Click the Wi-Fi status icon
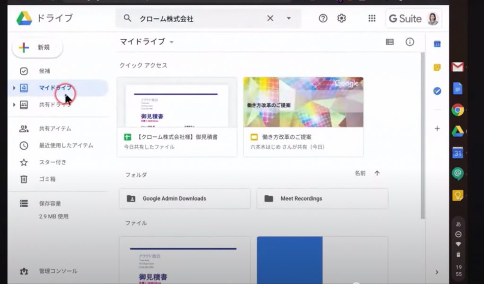The width and height of the screenshot is (484, 284). coord(458,244)
